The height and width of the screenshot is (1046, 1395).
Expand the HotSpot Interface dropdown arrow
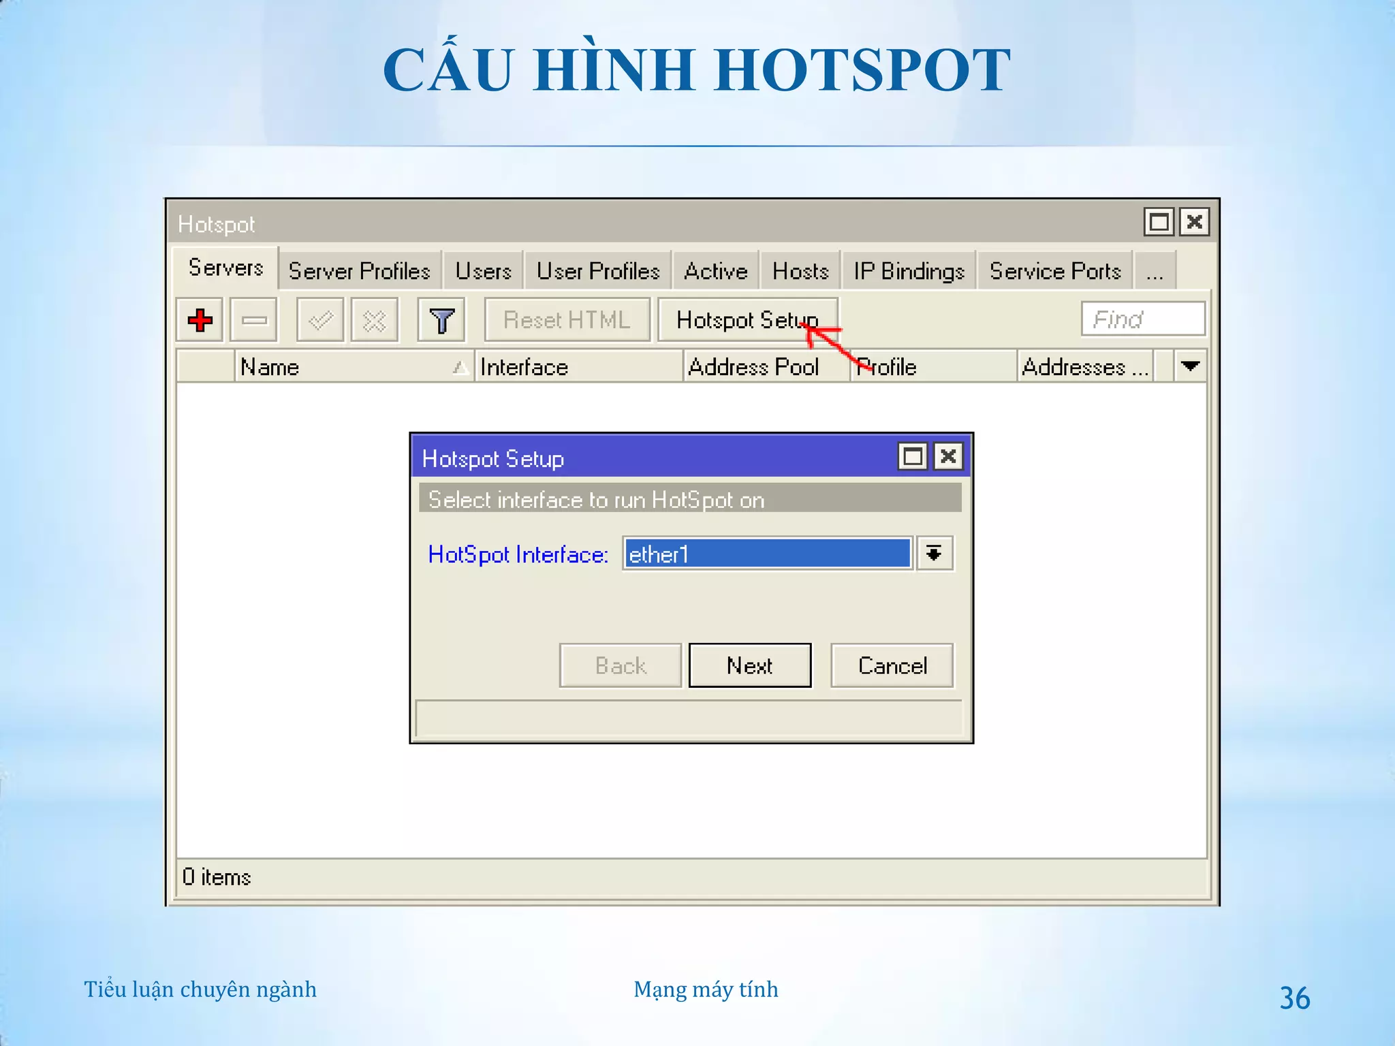click(x=935, y=553)
